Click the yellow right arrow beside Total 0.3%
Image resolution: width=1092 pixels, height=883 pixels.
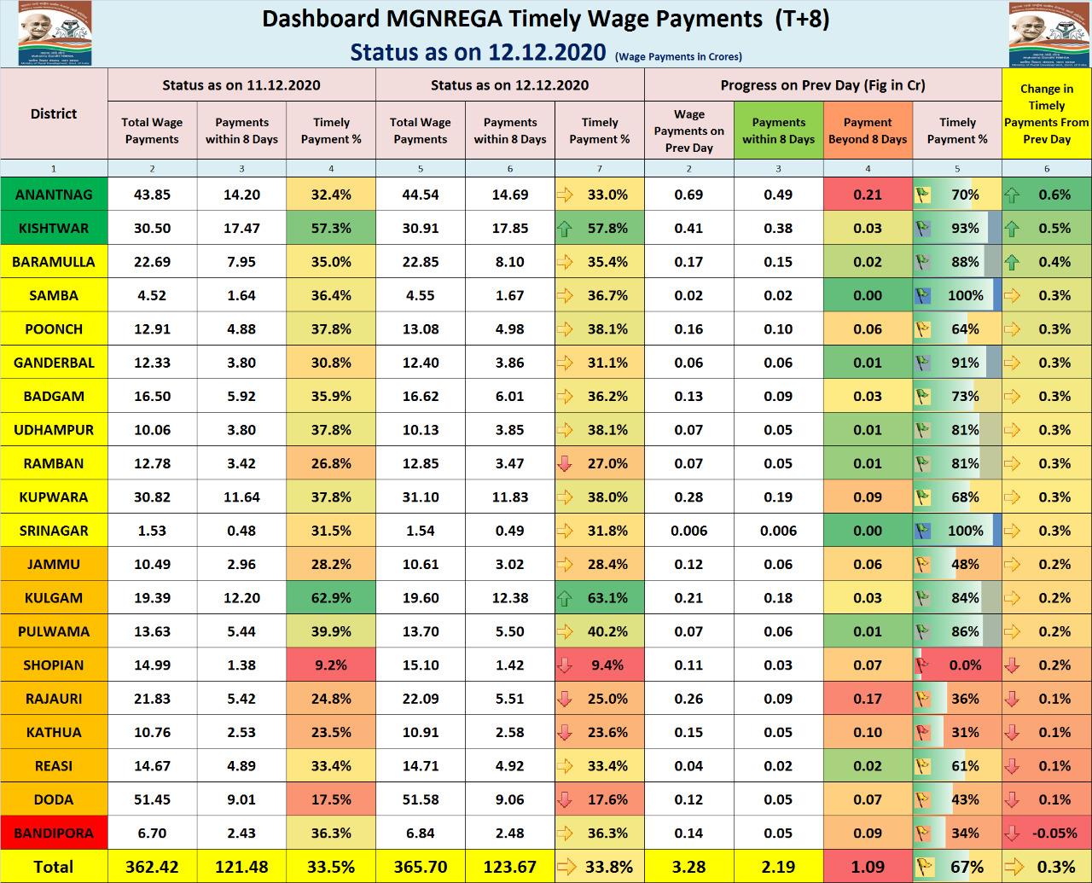point(1014,867)
